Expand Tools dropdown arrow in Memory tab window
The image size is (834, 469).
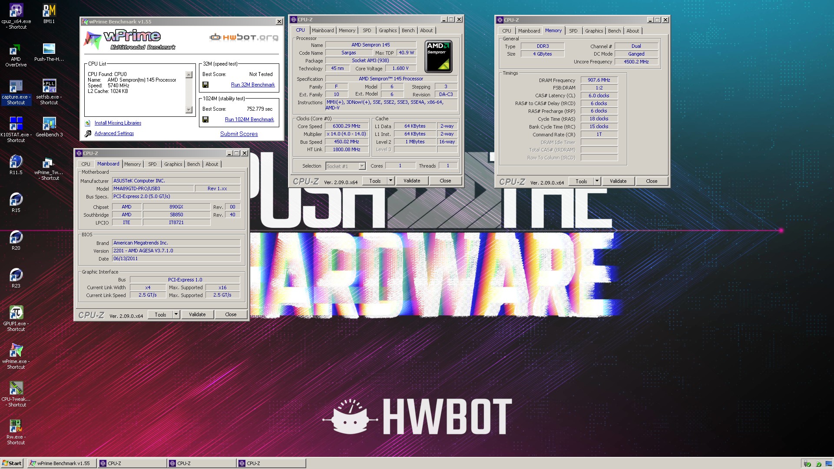pyautogui.click(x=597, y=181)
